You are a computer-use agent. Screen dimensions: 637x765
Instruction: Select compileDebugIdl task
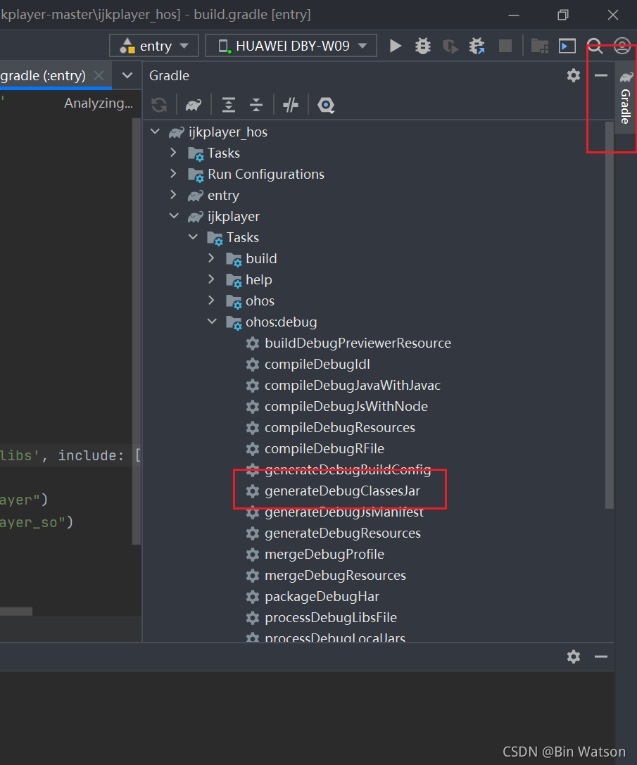tap(317, 364)
